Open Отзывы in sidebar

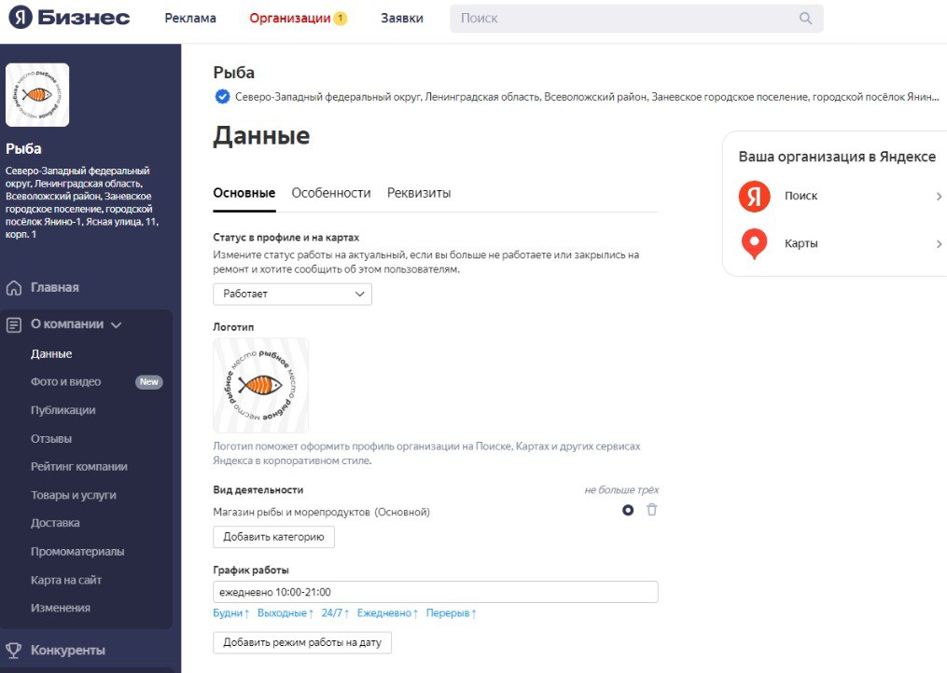[51, 439]
